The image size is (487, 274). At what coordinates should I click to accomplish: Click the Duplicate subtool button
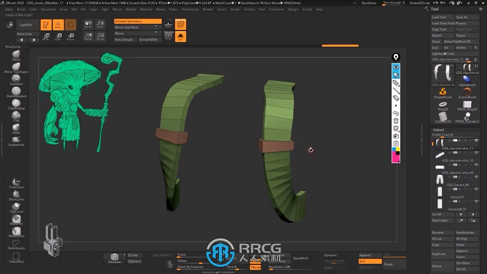(x=442, y=254)
